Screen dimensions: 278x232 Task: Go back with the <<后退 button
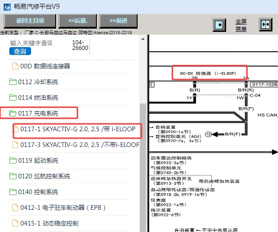(x=78, y=21)
